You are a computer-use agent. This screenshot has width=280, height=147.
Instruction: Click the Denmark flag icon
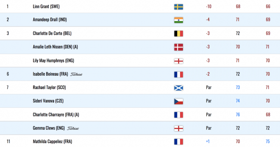pyautogui.click(x=179, y=47)
